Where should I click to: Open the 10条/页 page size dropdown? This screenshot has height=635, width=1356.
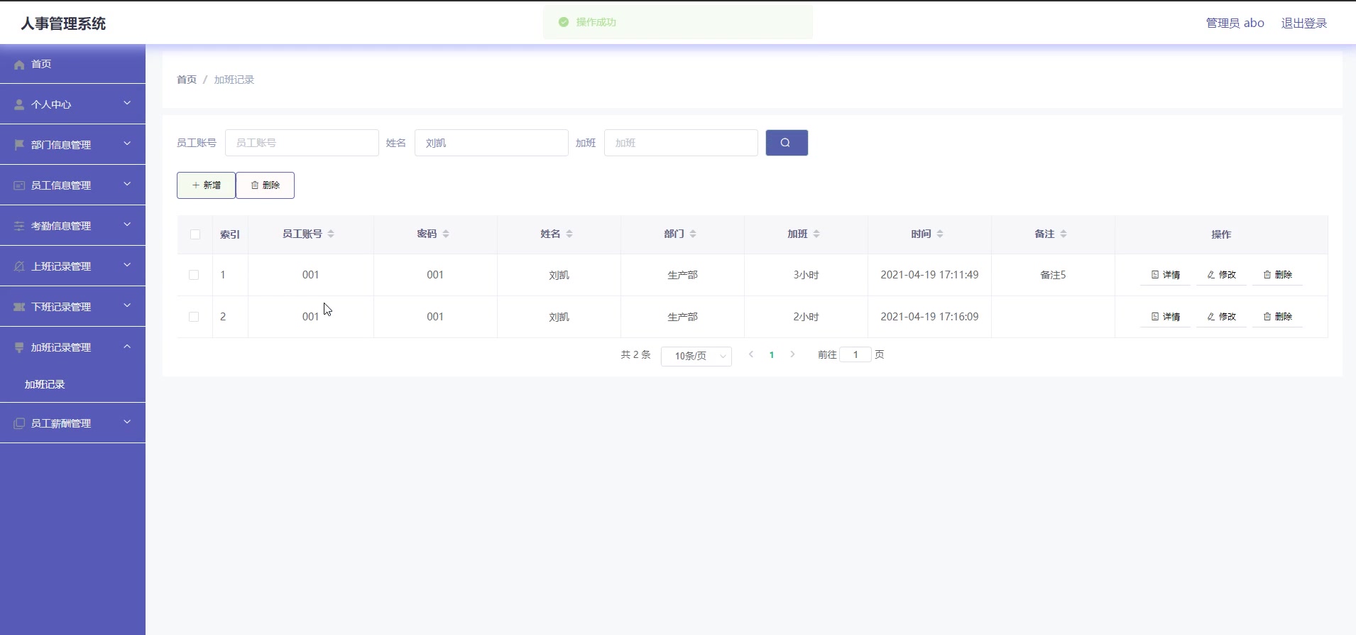click(696, 356)
